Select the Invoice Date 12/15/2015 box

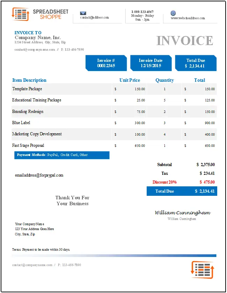click(x=151, y=63)
